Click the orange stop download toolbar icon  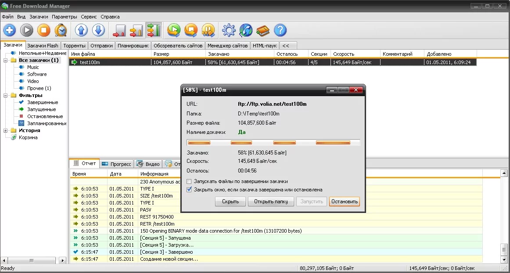click(43, 30)
